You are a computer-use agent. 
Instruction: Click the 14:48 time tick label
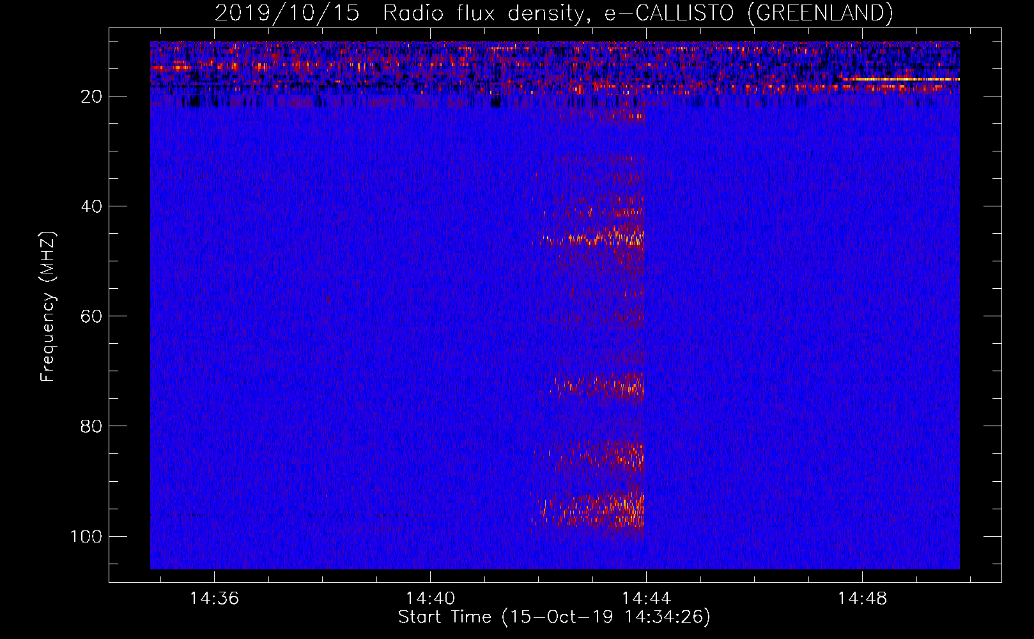point(862,599)
